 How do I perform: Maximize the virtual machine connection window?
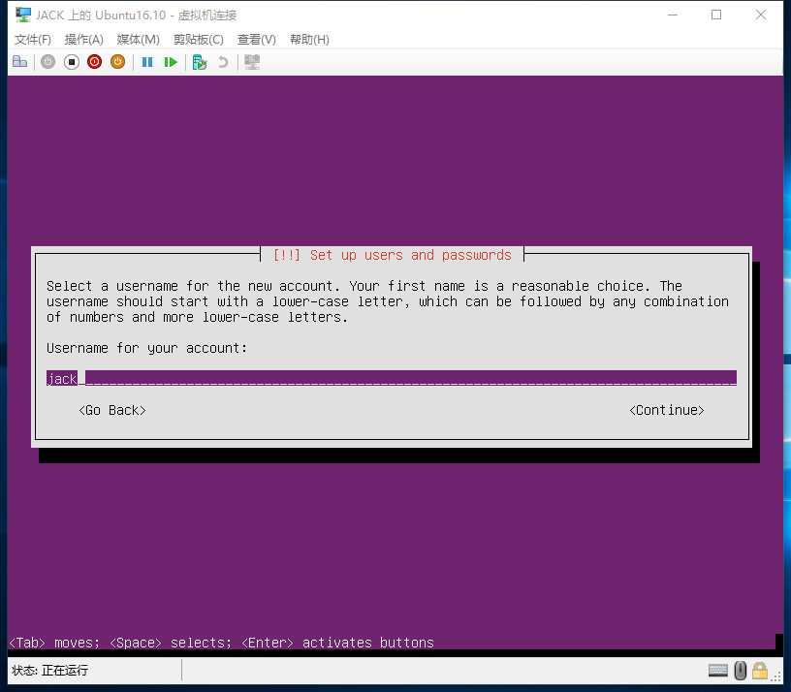[x=716, y=16]
